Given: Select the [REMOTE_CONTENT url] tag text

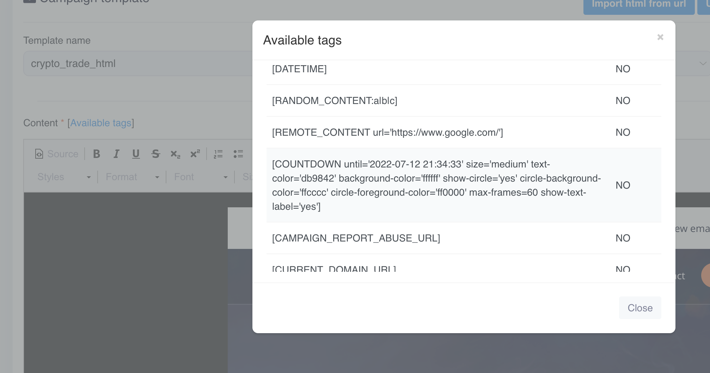Looking at the screenshot, I should point(387,132).
